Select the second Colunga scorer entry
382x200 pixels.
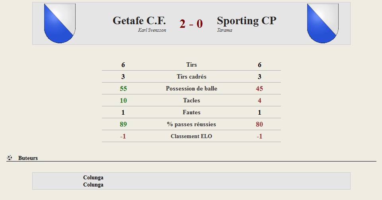pos(93,185)
